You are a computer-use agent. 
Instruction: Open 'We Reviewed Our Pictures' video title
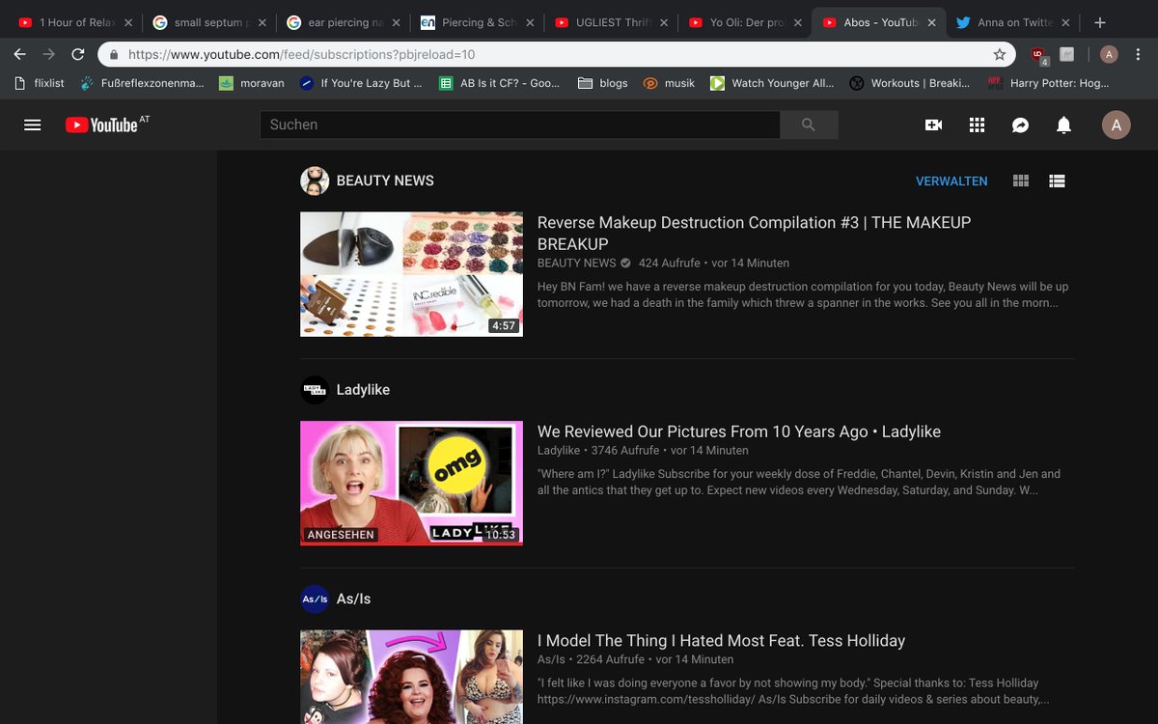point(739,432)
